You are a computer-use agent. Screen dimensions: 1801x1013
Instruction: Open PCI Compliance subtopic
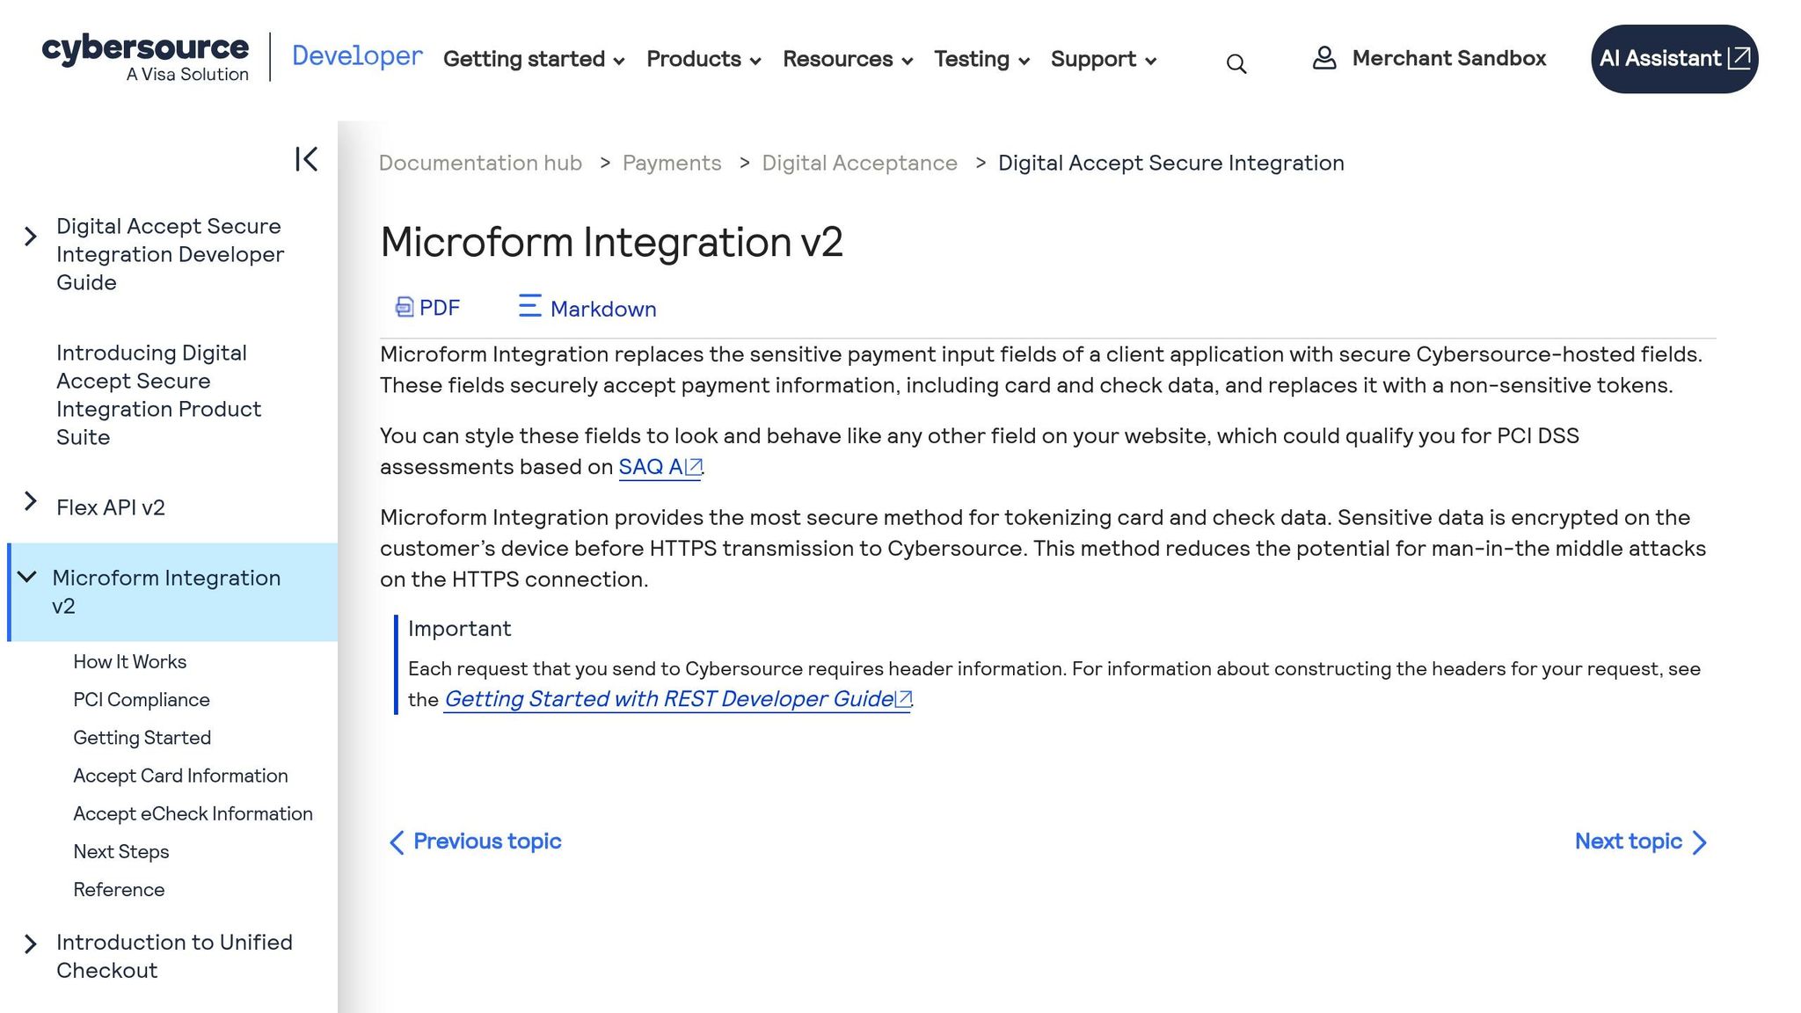coord(142,699)
